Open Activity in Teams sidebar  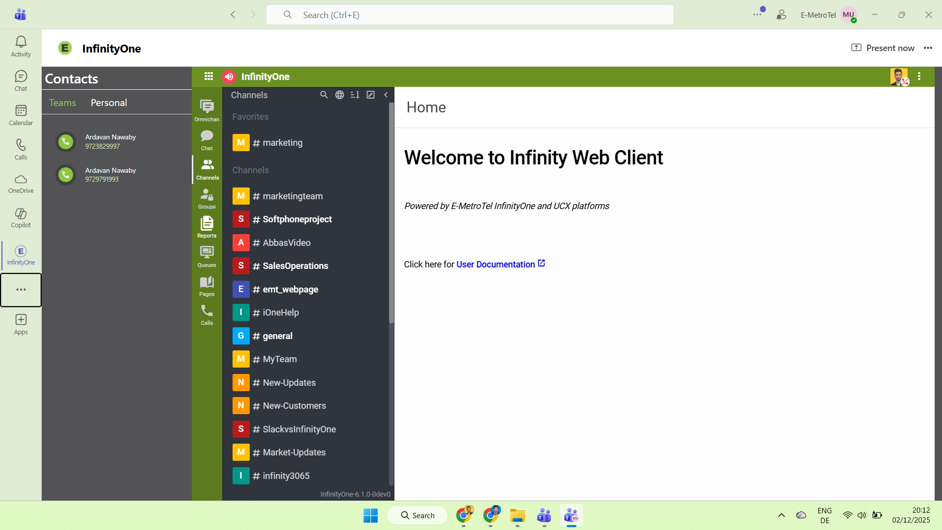point(21,47)
